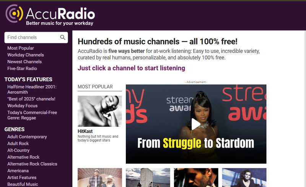The height and width of the screenshot is (187, 306).
Task: Open the two-men-in-hats channel thumbnail
Action: 100,177
